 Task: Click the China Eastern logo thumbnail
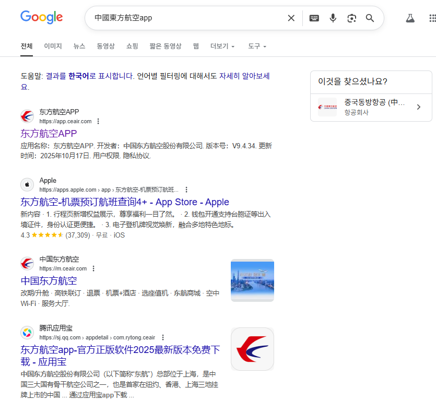253,349
